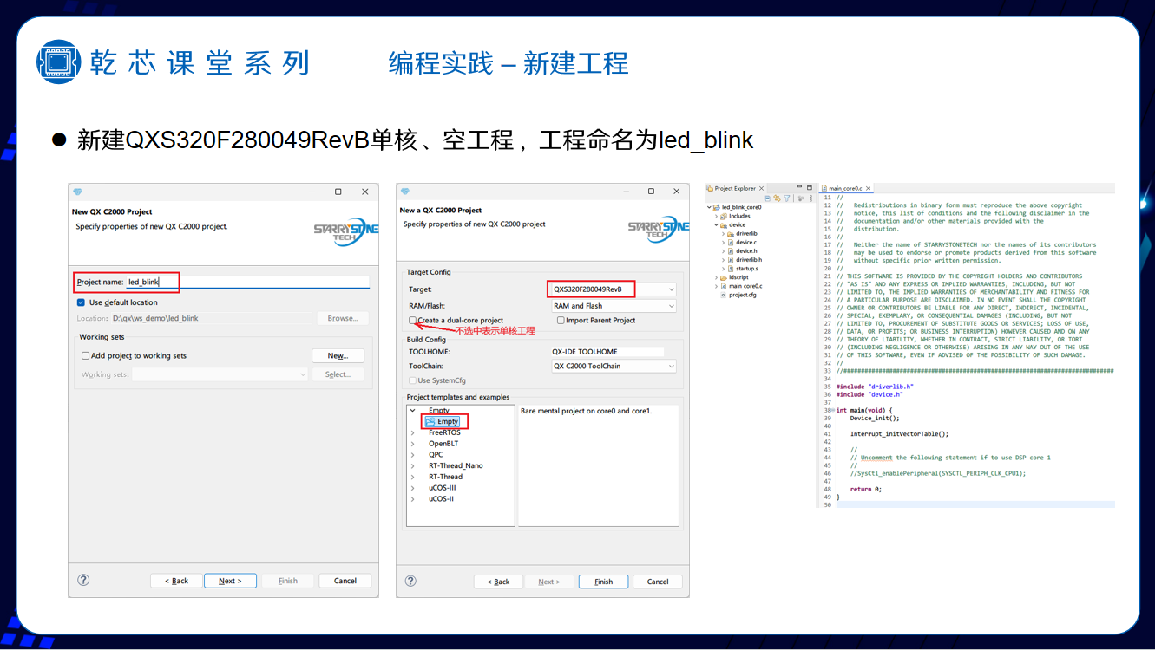1155x650 pixels.
Task: Switch to the Project Explorer tab
Action: click(734, 188)
